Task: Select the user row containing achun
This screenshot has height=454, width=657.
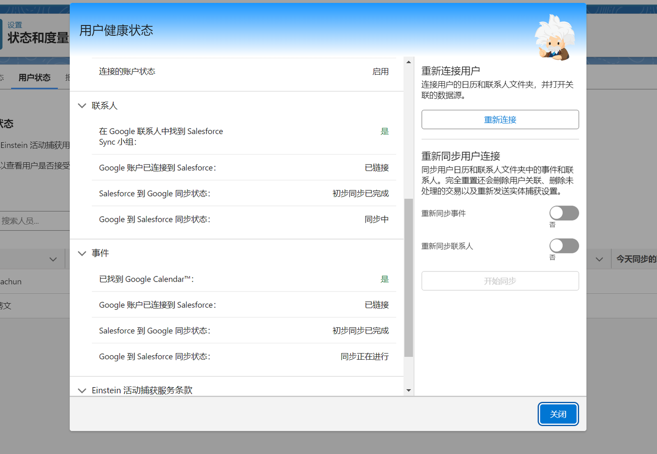Action: point(11,282)
